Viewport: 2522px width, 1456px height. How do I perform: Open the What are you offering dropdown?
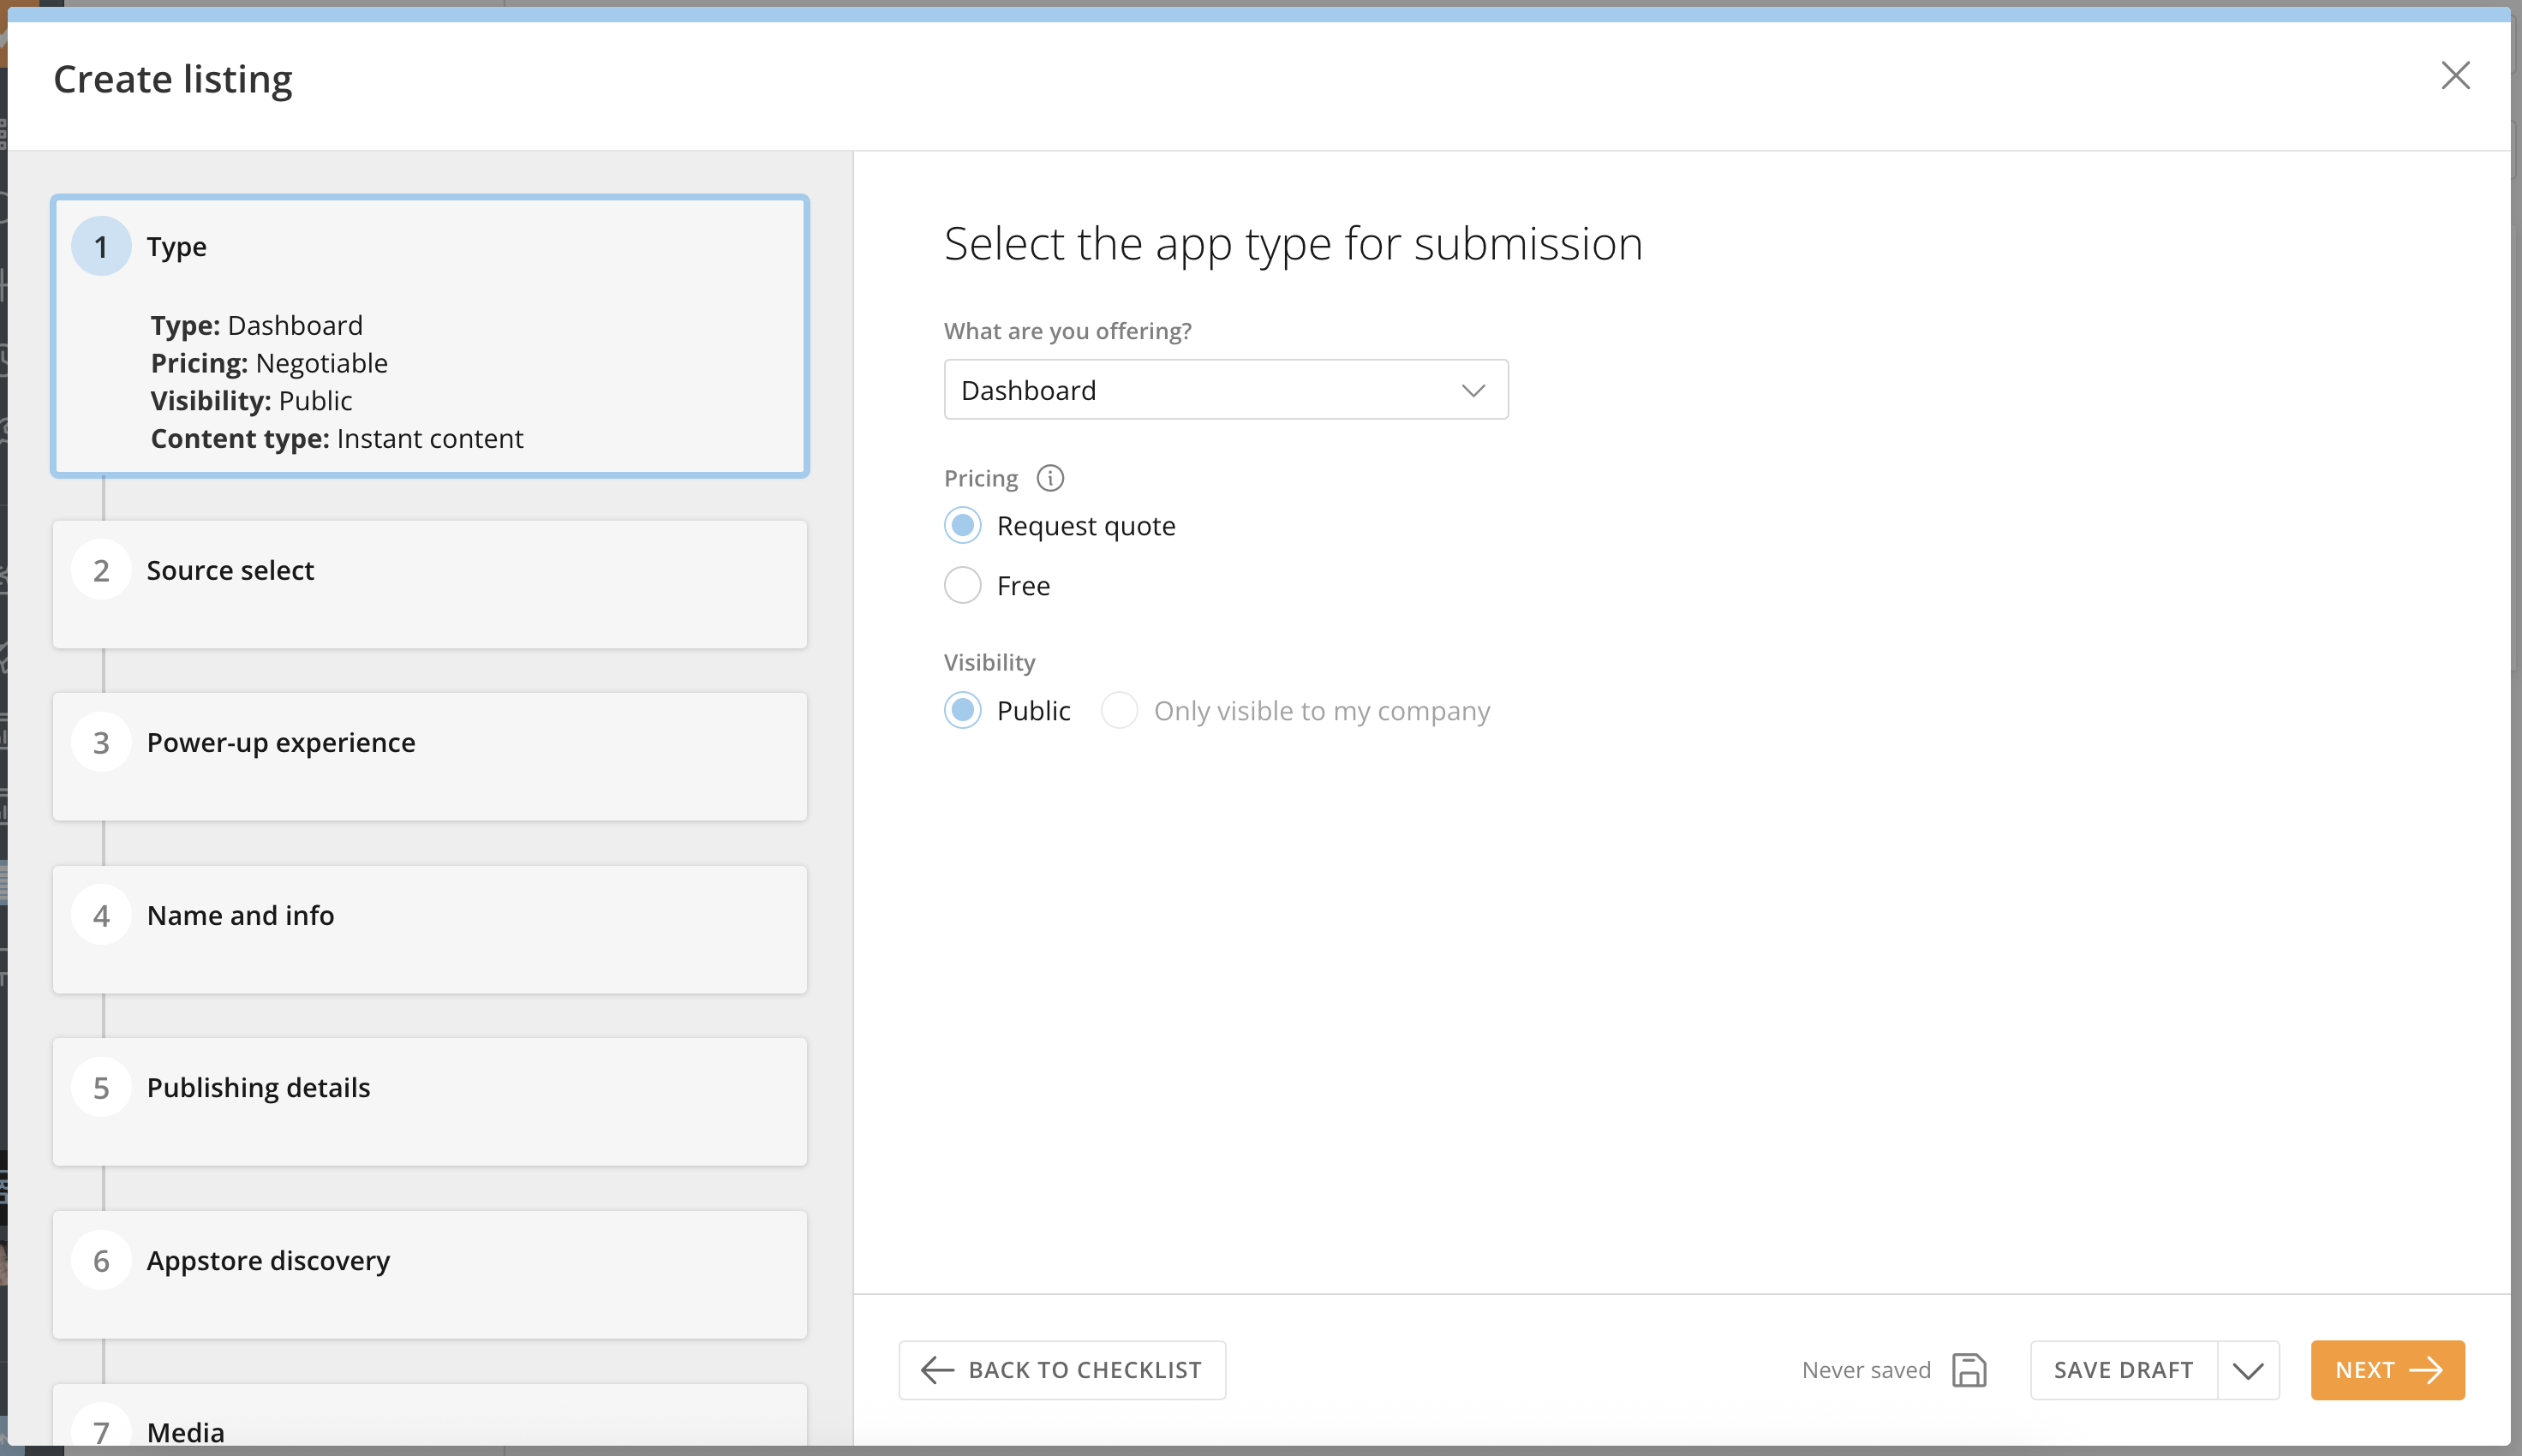point(1225,390)
